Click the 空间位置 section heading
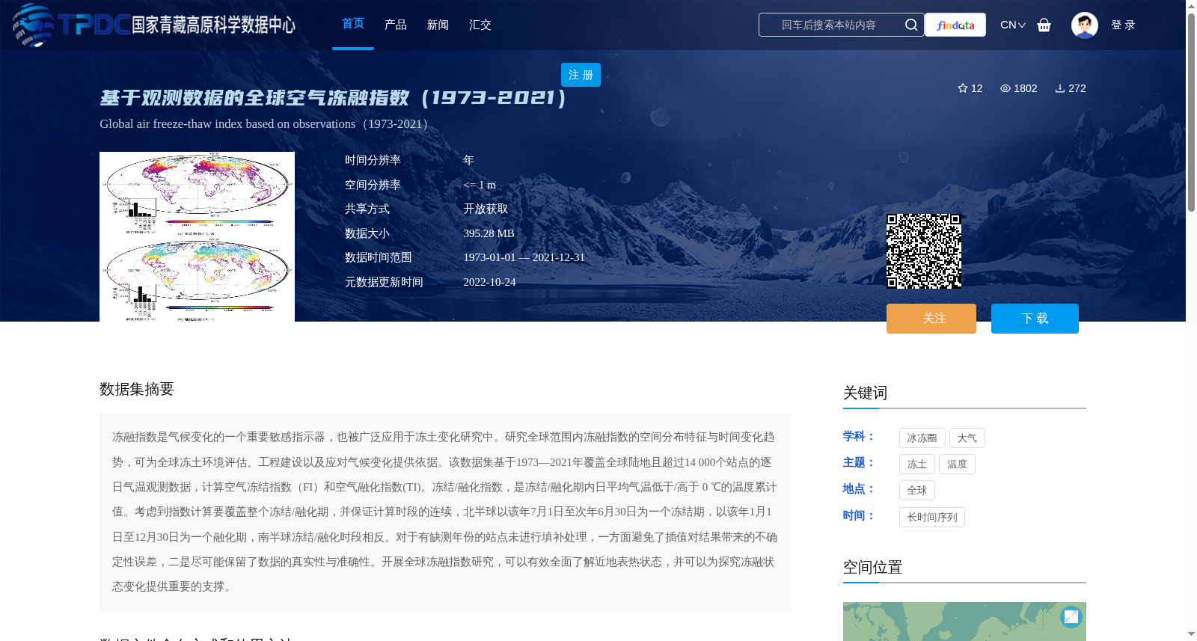The height and width of the screenshot is (641, 1197). (x=872, y=567)
